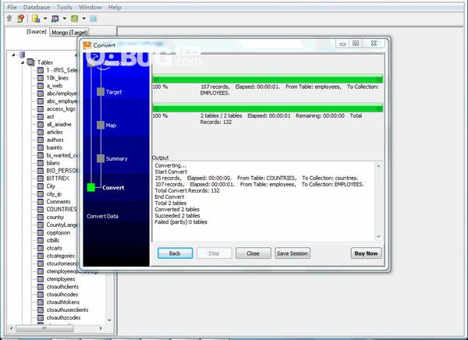Click the table icon beside access_logs
This screenshot has width=468, height=340.
pos(41,109)
